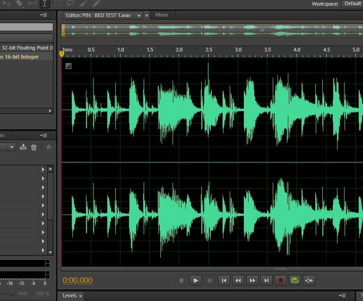Close the Levels panel tab
This screenshot has height=301, width=363.
(80, 296)
